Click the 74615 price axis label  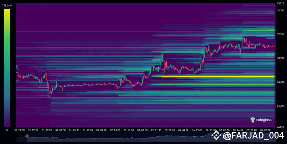tap(280, 3)
